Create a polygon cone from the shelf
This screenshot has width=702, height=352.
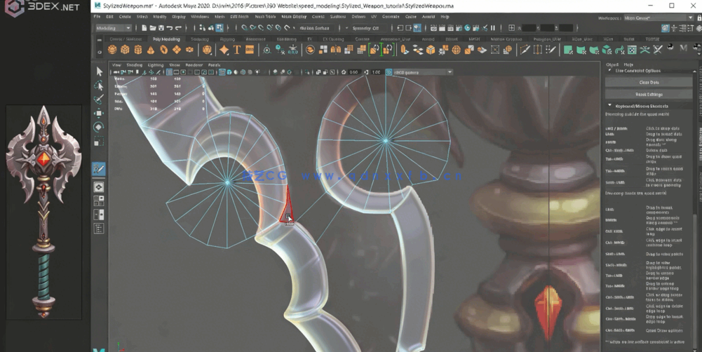coord(151,50)
